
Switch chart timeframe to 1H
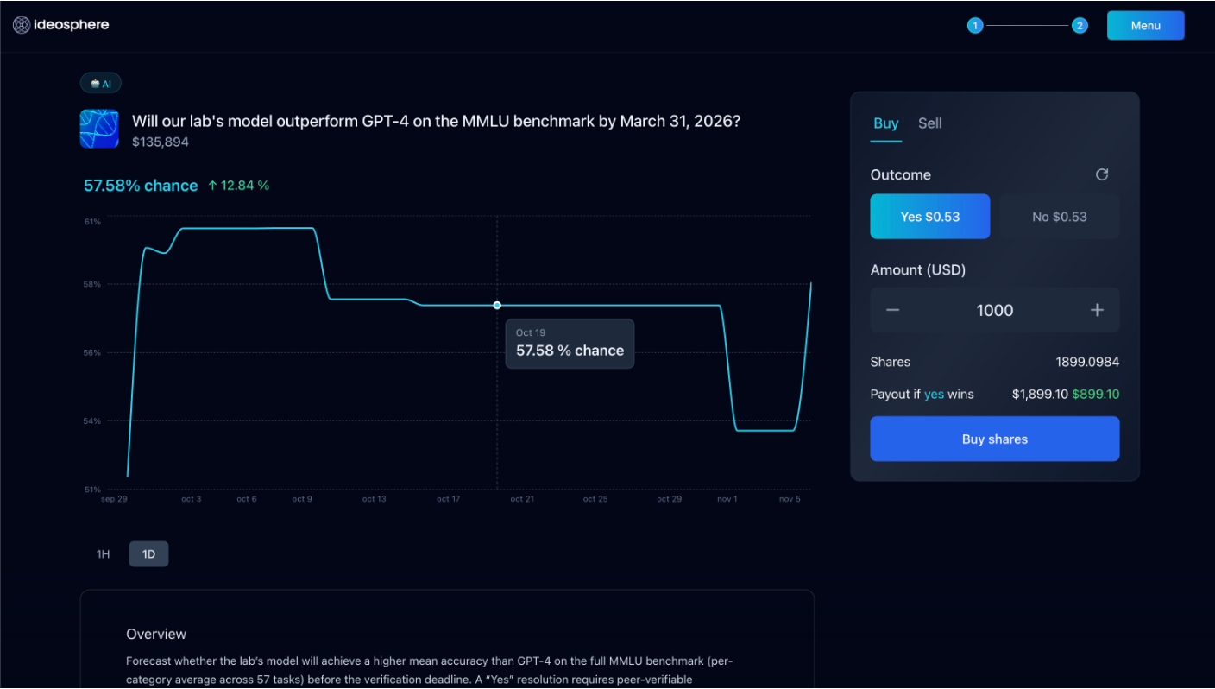pos(103,553)
